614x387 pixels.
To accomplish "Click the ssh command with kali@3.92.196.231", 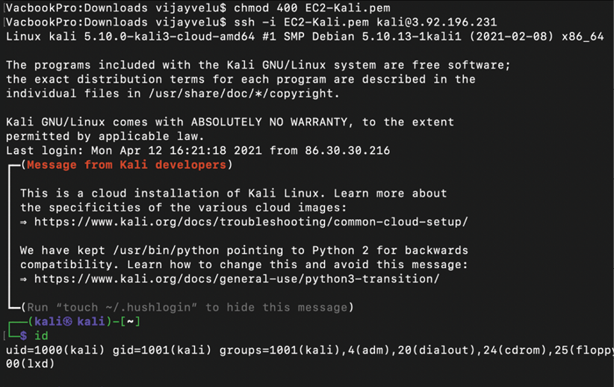I will [x=365, y=22].
